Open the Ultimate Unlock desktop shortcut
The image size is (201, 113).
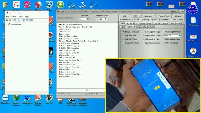pyautogui.click(x=38, y=100)
